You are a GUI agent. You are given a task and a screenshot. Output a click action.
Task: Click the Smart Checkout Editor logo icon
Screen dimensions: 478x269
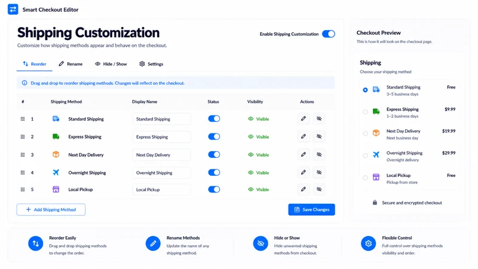(x=13, y=9)
